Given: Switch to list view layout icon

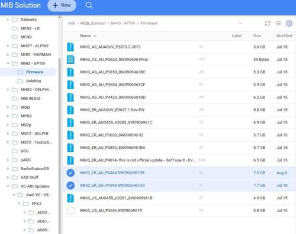Looking at the screenshot, I should pos(278,24).
